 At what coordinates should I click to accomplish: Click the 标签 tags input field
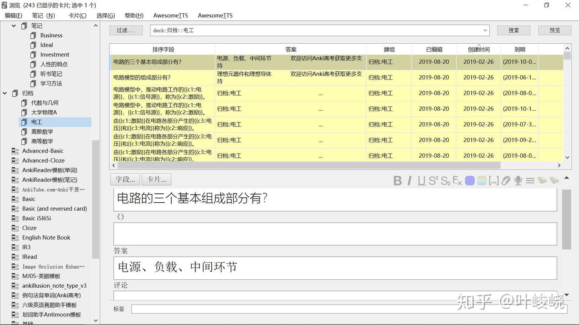click(x=349, y=309)
